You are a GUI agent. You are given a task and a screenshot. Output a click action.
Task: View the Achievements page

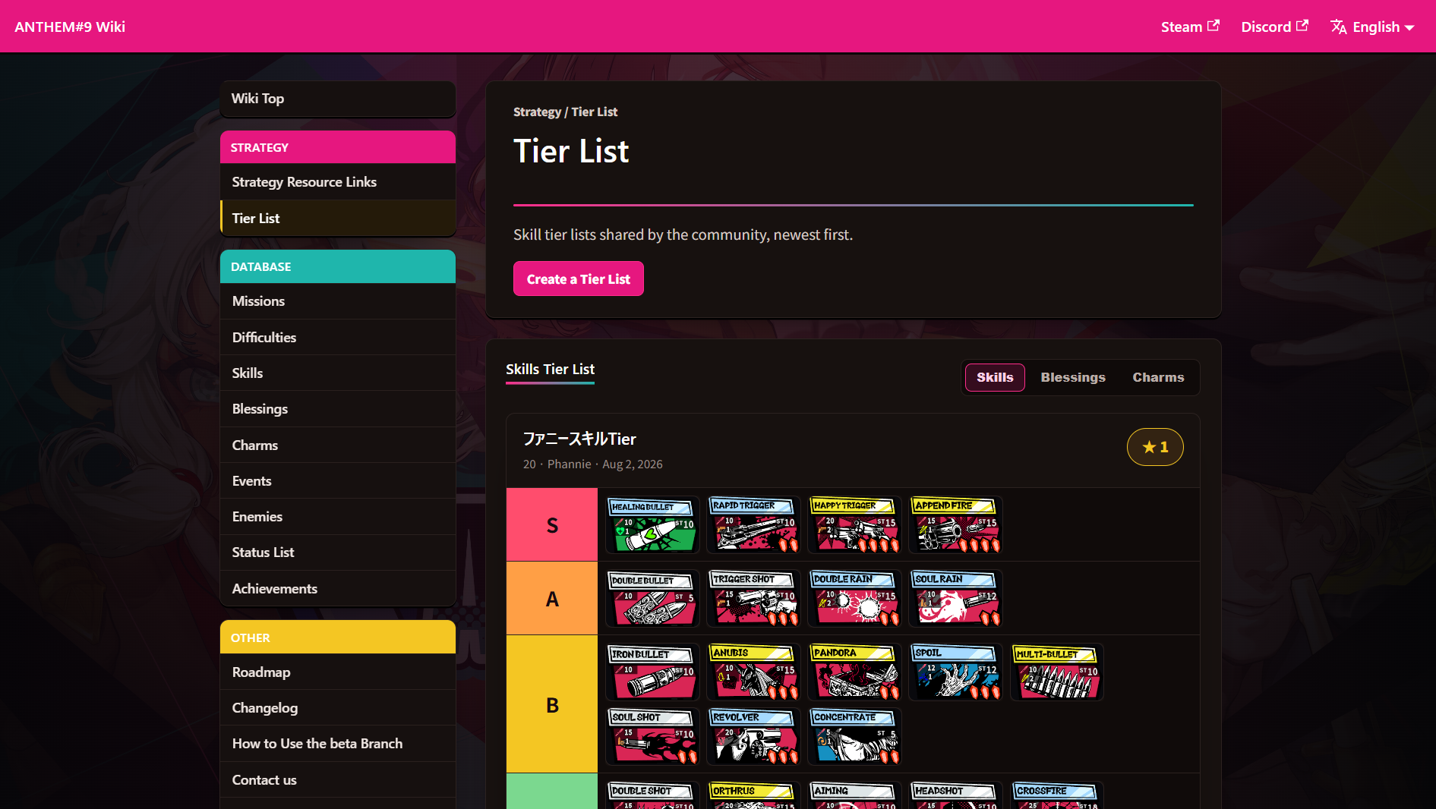[338, 589]
